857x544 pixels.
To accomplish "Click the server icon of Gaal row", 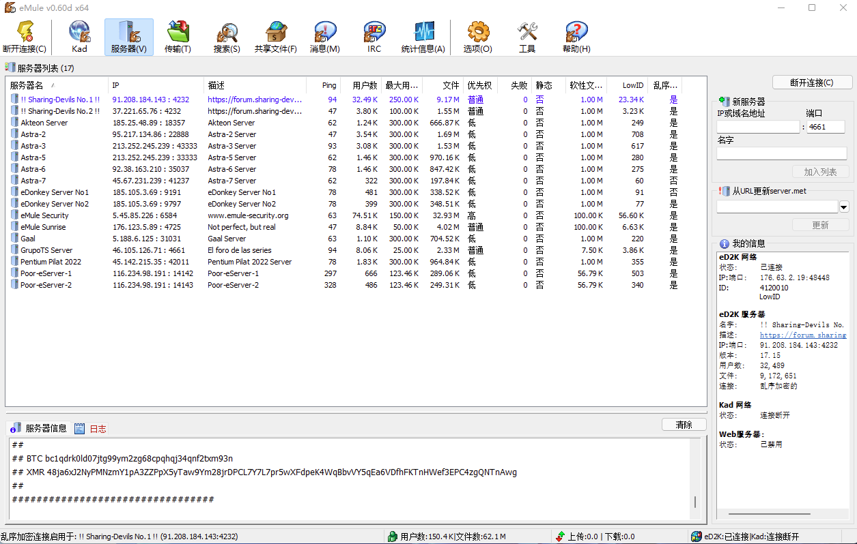I will (x=14, y=239).
